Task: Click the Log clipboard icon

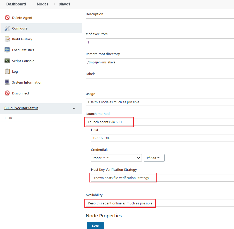Action: coord(7,71)
